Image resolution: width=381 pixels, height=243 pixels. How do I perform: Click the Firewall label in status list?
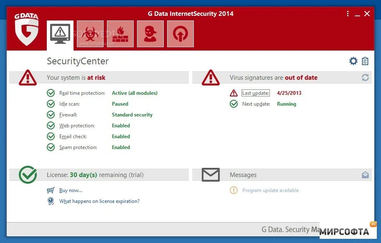click(x=68, y=114)
